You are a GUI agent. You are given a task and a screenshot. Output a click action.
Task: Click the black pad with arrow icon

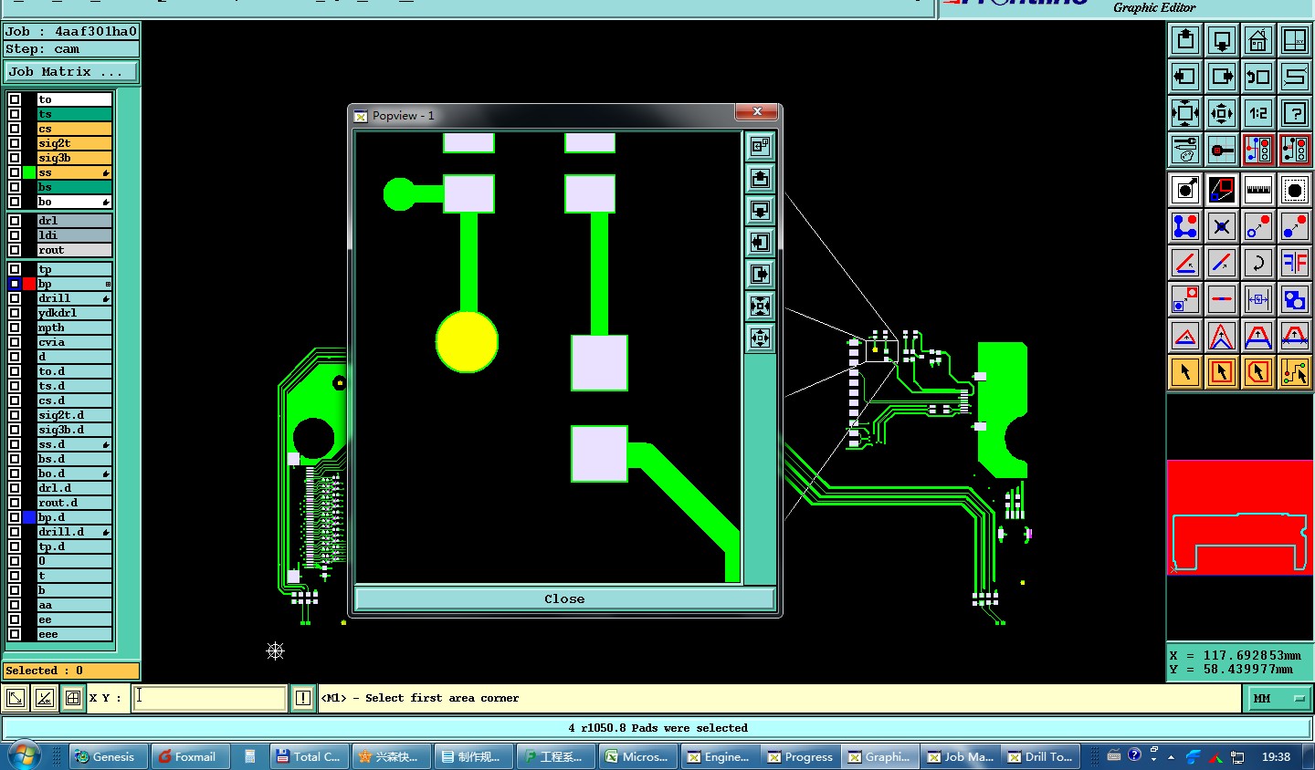pos(1185,190)
